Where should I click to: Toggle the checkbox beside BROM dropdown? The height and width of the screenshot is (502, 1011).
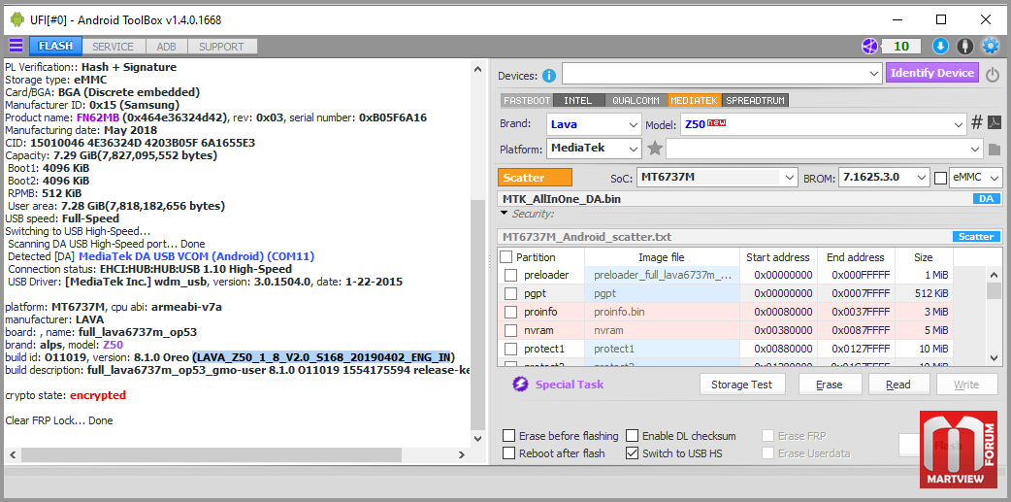[x=941, y=177]
